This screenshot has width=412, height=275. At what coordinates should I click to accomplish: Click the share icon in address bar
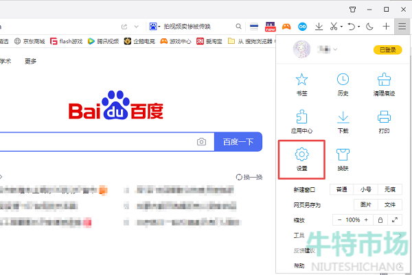point(124,27)
